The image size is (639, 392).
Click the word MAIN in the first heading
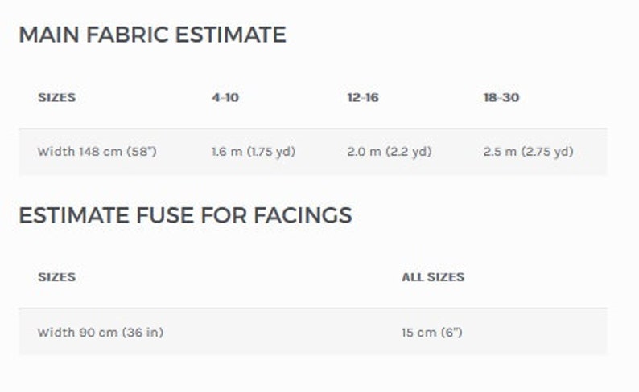(49, 35)
